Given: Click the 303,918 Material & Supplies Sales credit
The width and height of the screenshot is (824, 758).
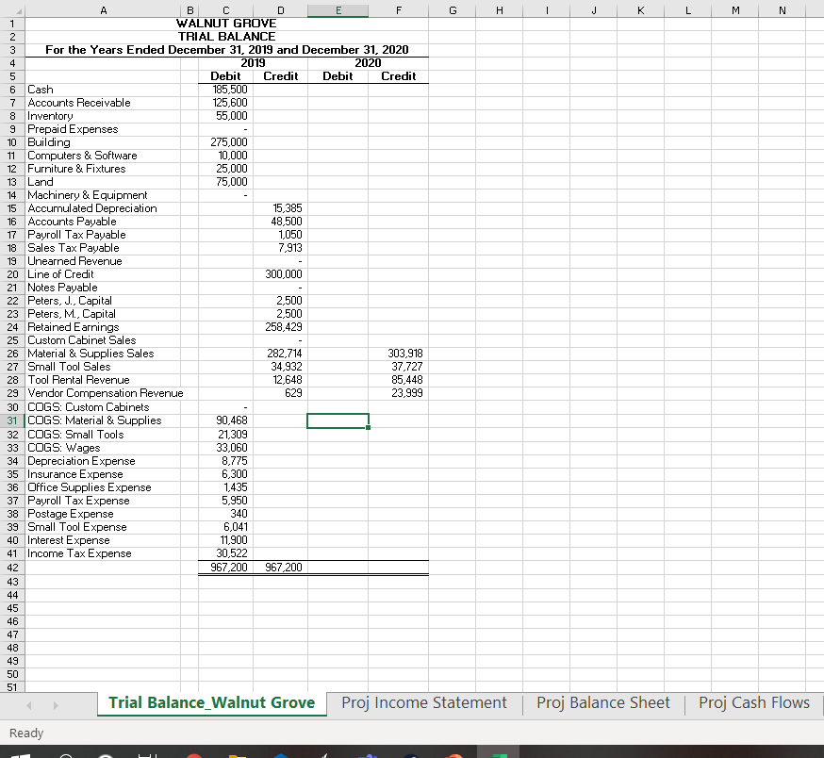Looking at the screenshot, I should pyautogui.click(x=396, y=354).
